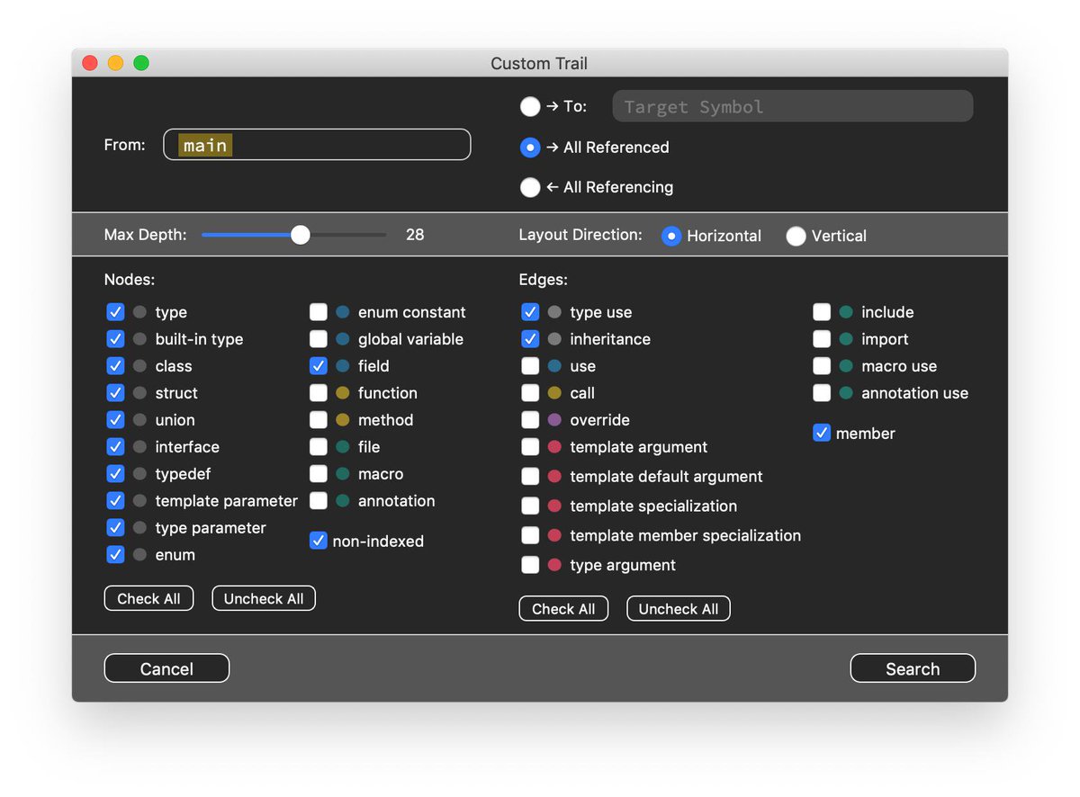Uncheck the 'built-in type' node checkbox
The width and height of the screenshot is (1080, 797).
[x=115, y=339]
